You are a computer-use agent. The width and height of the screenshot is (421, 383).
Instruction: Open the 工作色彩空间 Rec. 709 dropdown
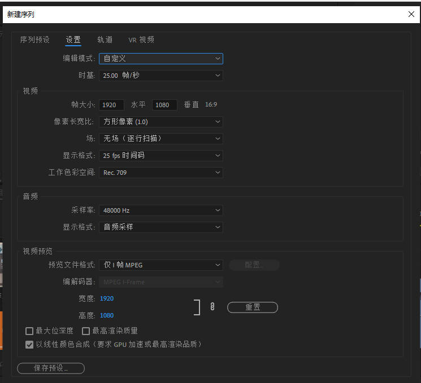click(160, 173)
